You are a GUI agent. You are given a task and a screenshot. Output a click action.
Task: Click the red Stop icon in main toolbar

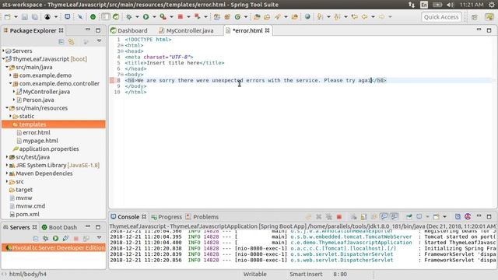pyautogui.click(x=181, y=17)
